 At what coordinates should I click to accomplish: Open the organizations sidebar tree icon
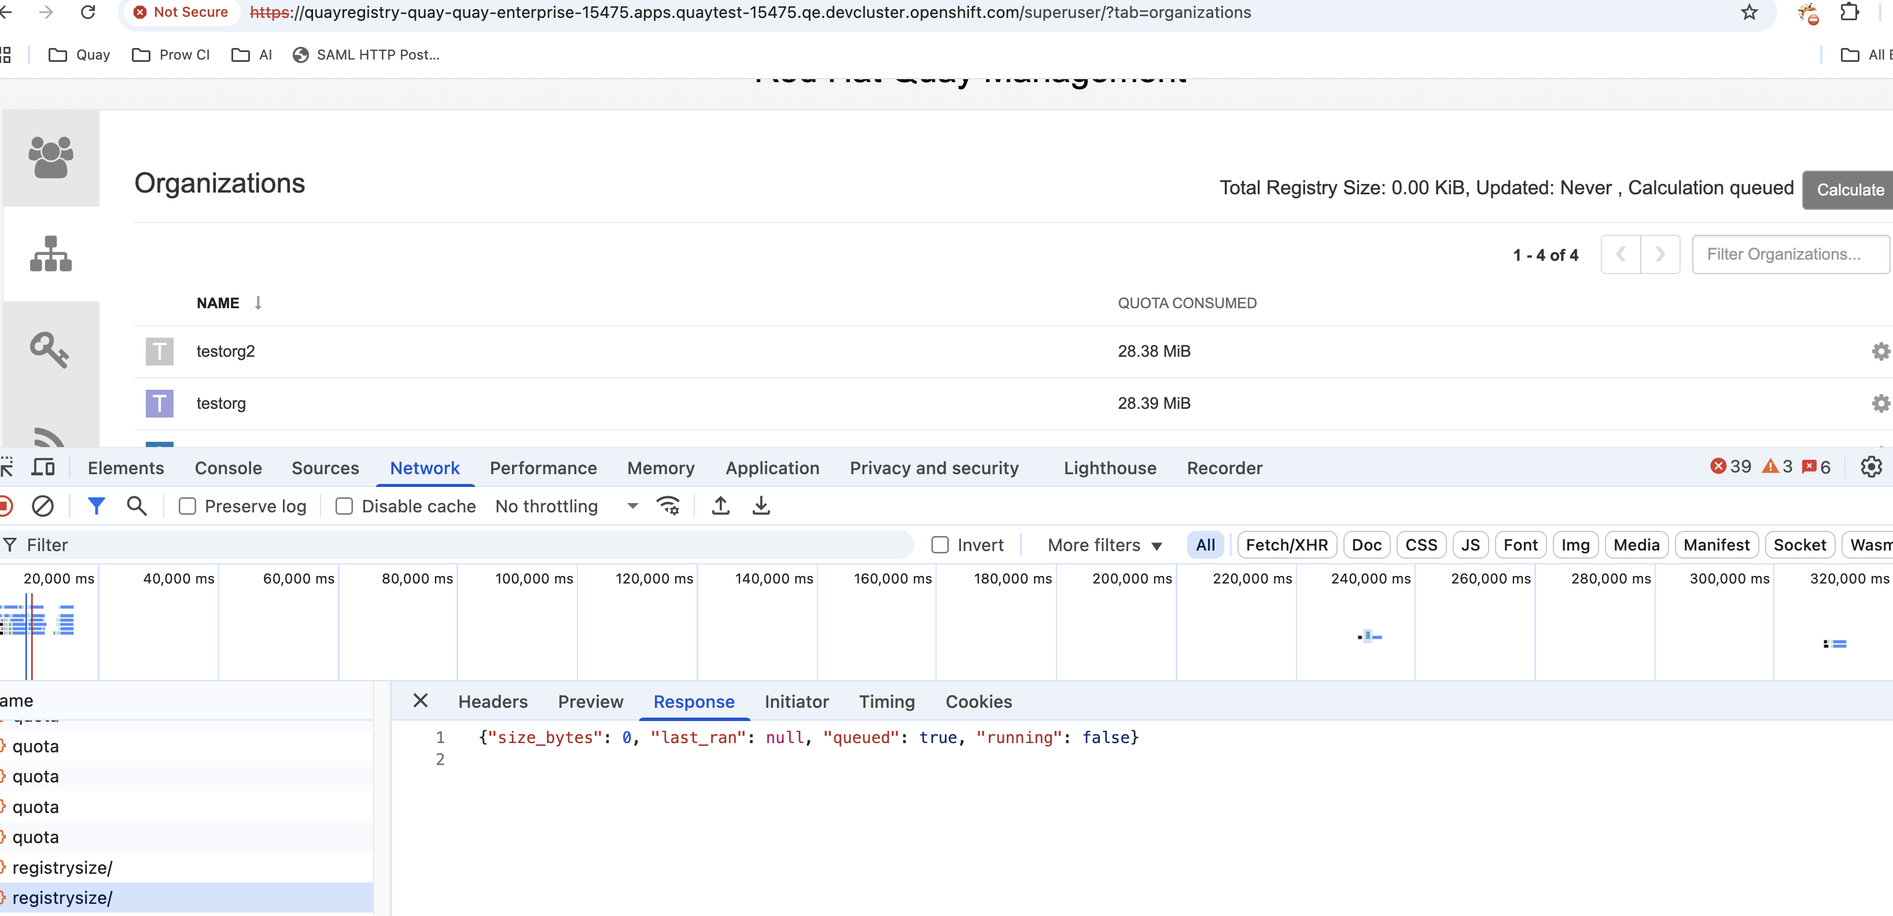click(x=51, y=253)
